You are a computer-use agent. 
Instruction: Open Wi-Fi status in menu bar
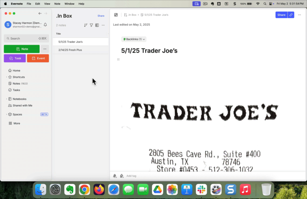coord(258,4)
